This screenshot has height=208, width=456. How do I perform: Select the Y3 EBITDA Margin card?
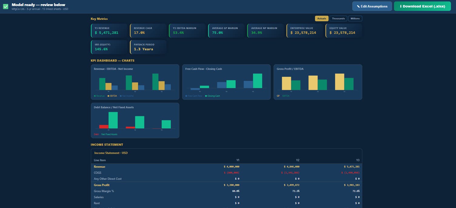(x=187, y=31)
